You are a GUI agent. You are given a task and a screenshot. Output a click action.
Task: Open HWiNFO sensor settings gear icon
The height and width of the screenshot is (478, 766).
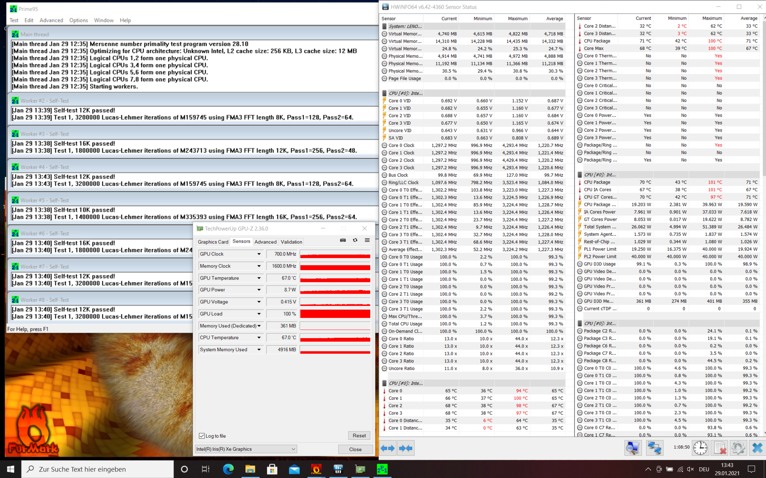pos(738,448)
